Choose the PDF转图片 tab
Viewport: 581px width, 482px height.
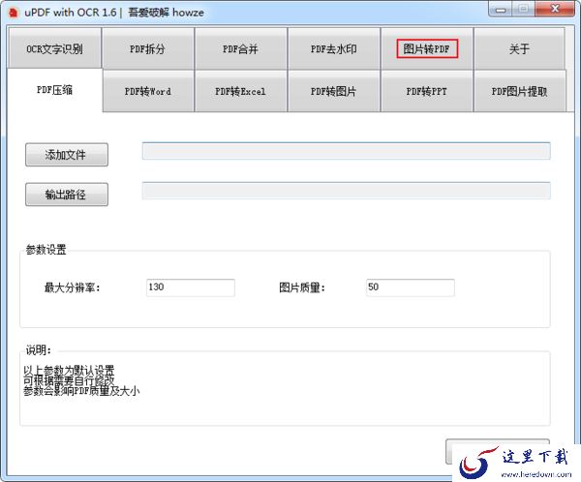(x=333, y=91)
